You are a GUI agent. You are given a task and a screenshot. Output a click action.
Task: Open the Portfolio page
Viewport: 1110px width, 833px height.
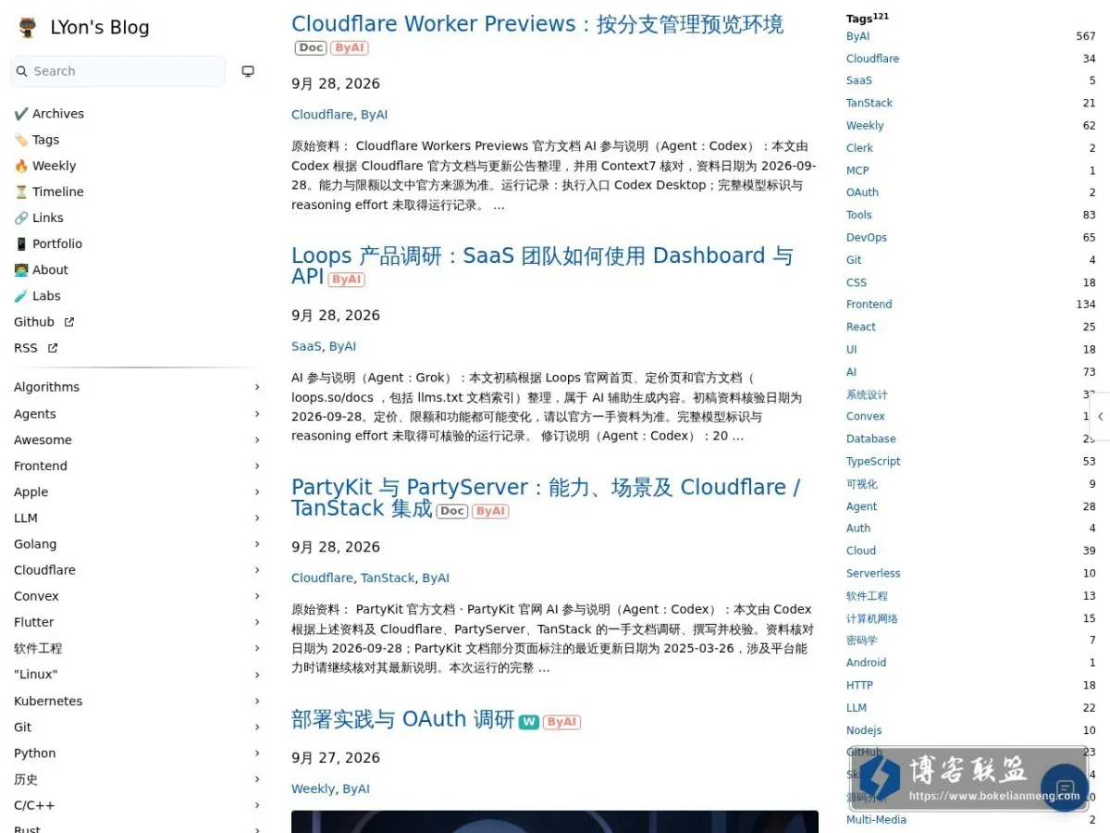click(48, 243)
